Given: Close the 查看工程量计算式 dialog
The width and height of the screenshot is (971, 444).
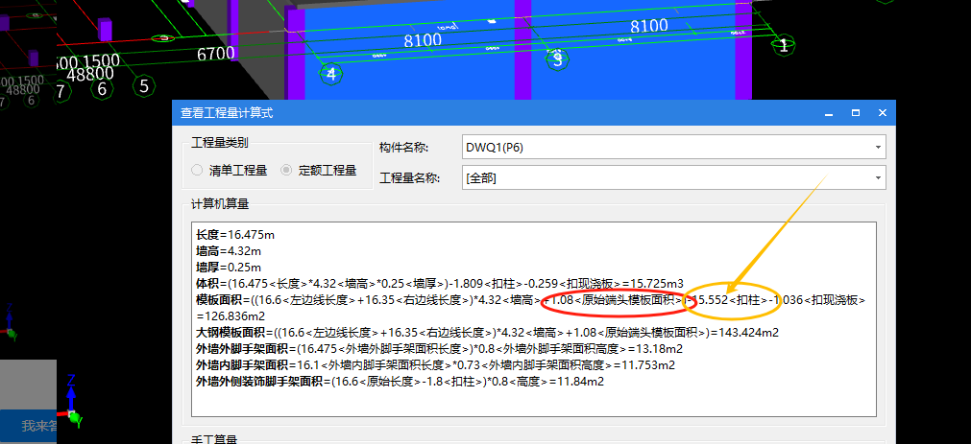Looking at the screenshot, I should tap(883, 113).
